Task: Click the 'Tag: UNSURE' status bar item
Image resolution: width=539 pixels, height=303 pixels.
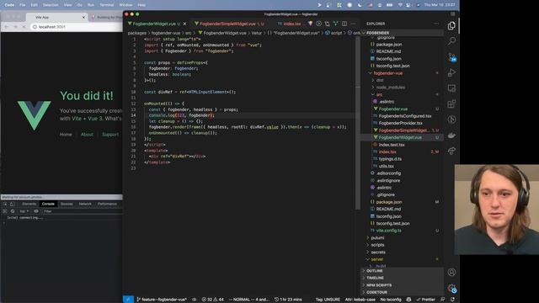Action: pos(328,300)
